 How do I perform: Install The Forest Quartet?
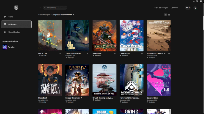point(70,58)
